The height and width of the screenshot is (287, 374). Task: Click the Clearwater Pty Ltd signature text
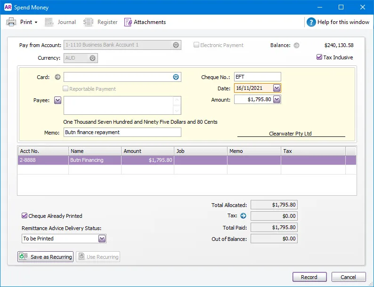point(290,134)
